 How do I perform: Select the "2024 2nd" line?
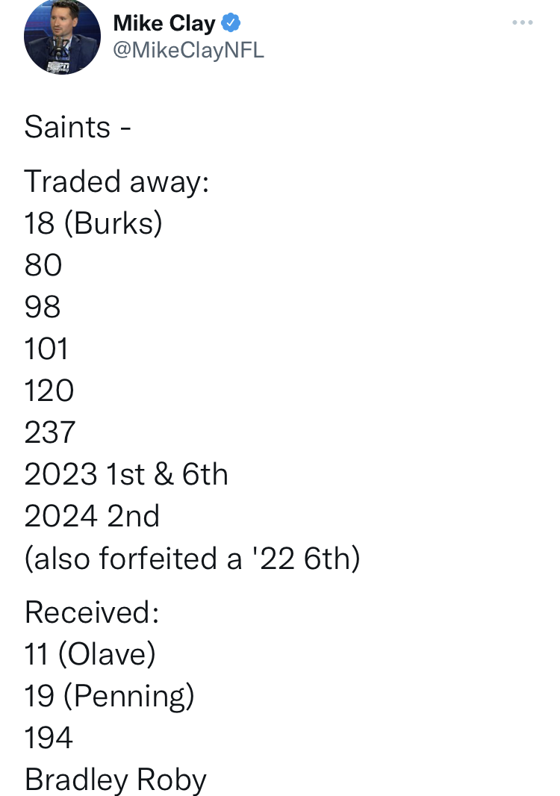[x=92, y=516]
